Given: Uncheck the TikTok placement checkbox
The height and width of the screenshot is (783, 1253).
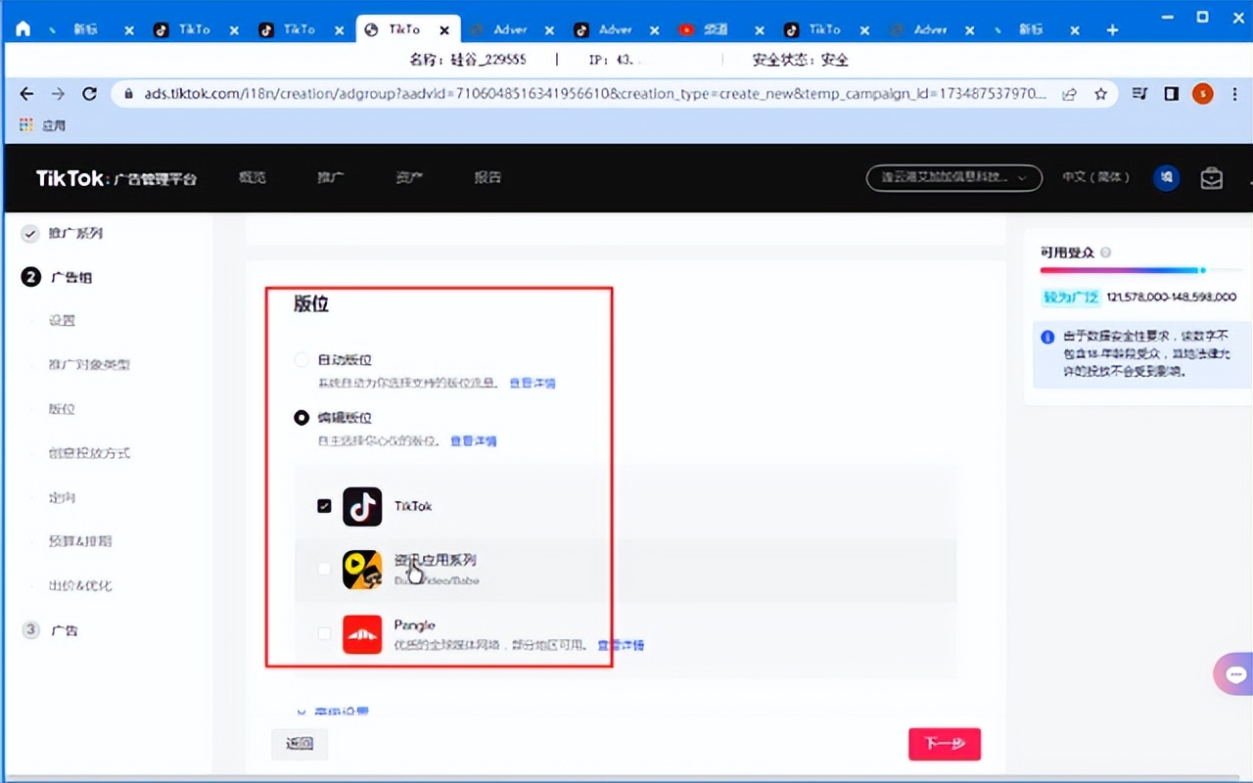Looking at the screenshot, I should click(324, 506).
